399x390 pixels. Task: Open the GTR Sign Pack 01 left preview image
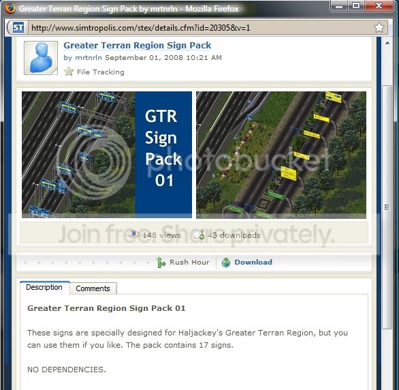tap(107, 155)
